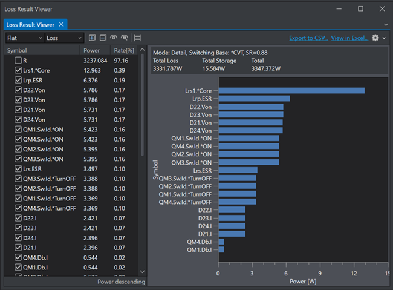393x290 pixels.
Task: Click the collapse all icon in toolbar
Action: point(103,38)
